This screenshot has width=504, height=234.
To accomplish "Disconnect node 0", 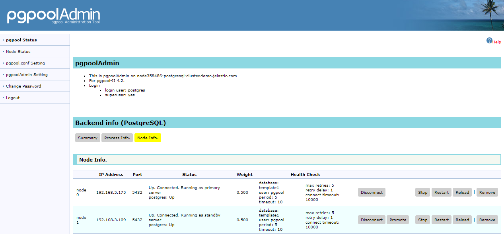I will click(372, 192).
